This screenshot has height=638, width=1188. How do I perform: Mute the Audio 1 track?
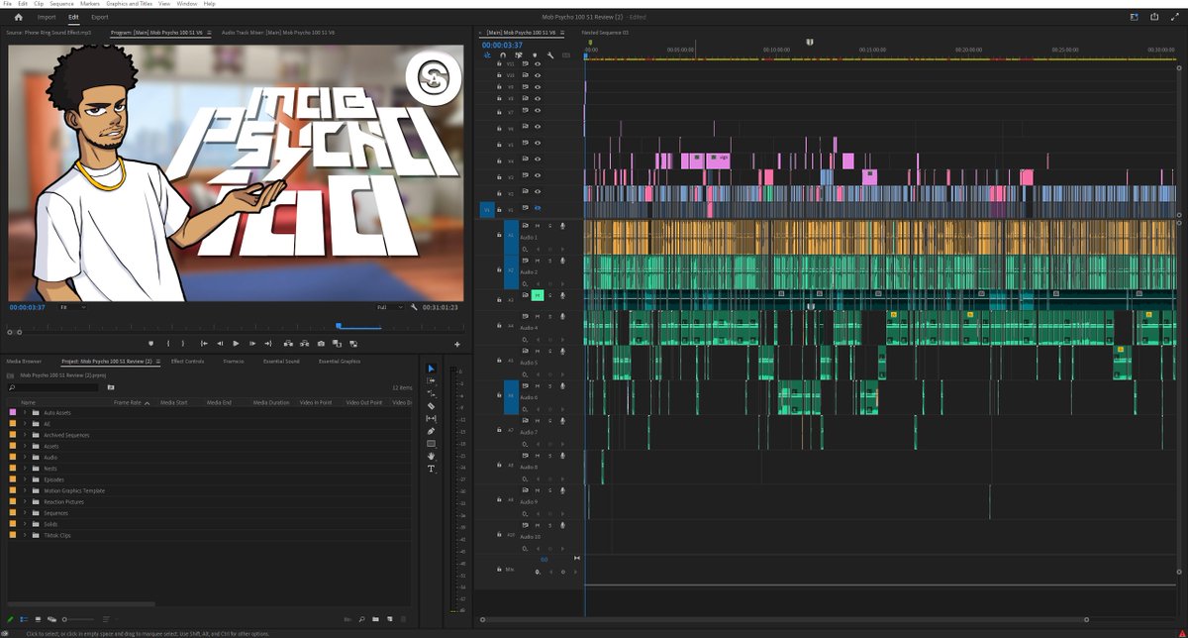(x=538, y=226)
